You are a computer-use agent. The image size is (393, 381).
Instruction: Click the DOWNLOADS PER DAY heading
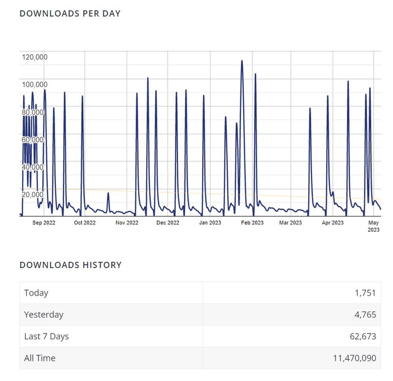tap(70, 13)
